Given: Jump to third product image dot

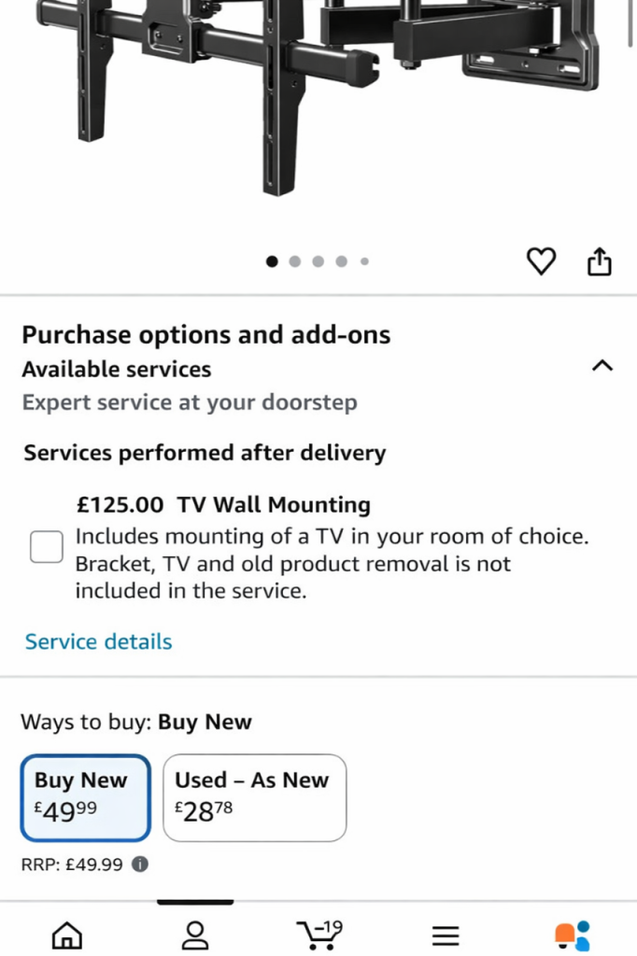Looking at the screenshot, I should point(318,261).
